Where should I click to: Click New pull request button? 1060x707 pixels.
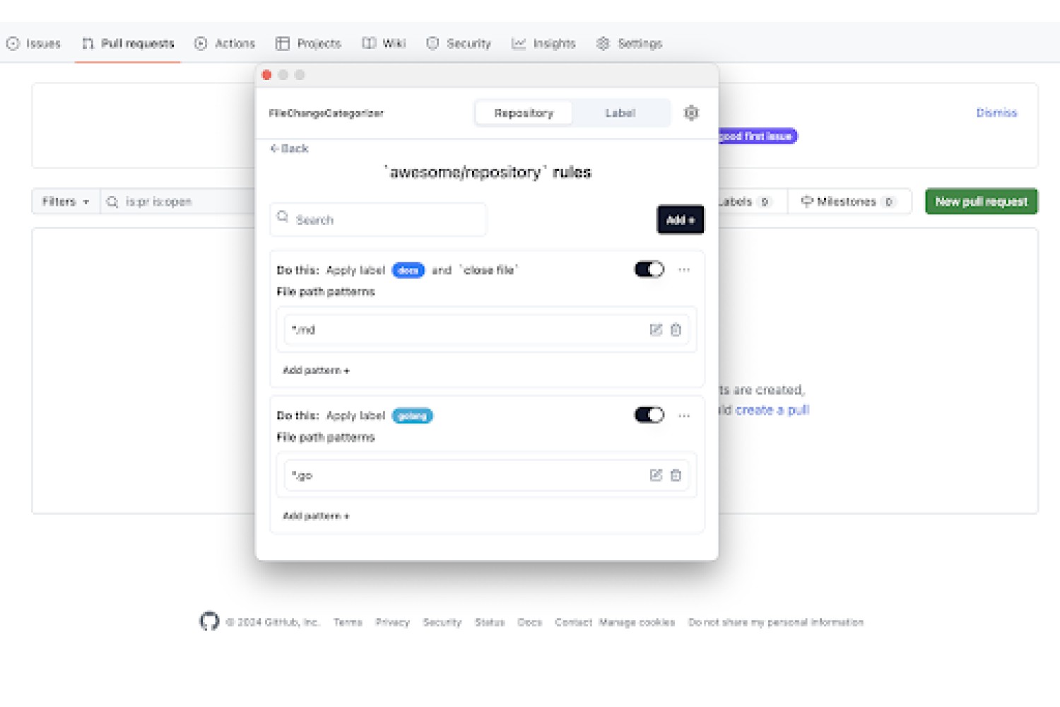pyautogui.click(x=982, y=201)
